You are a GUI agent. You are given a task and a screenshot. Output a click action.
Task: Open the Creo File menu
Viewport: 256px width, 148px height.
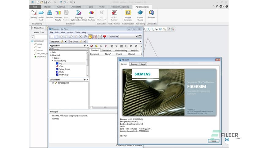(35, 7)
